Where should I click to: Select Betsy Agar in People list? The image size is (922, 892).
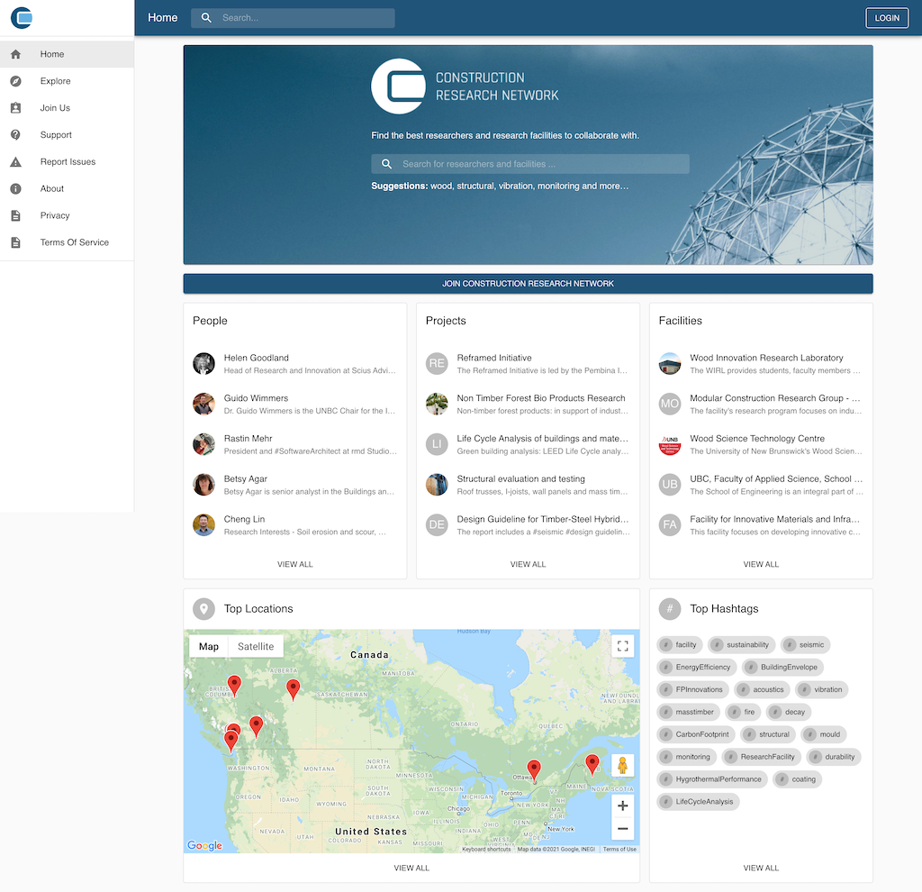coord(294,485)
